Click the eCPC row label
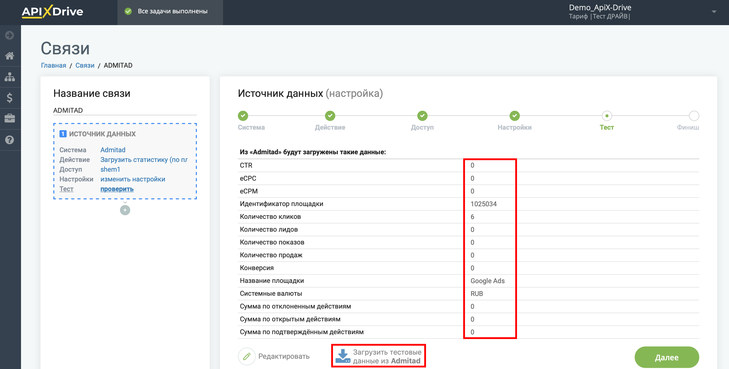The height and width of the screenshot is (369, 729). 248,178
